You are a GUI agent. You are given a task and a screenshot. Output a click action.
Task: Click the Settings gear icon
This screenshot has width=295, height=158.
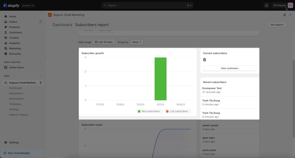click(6, 142)
